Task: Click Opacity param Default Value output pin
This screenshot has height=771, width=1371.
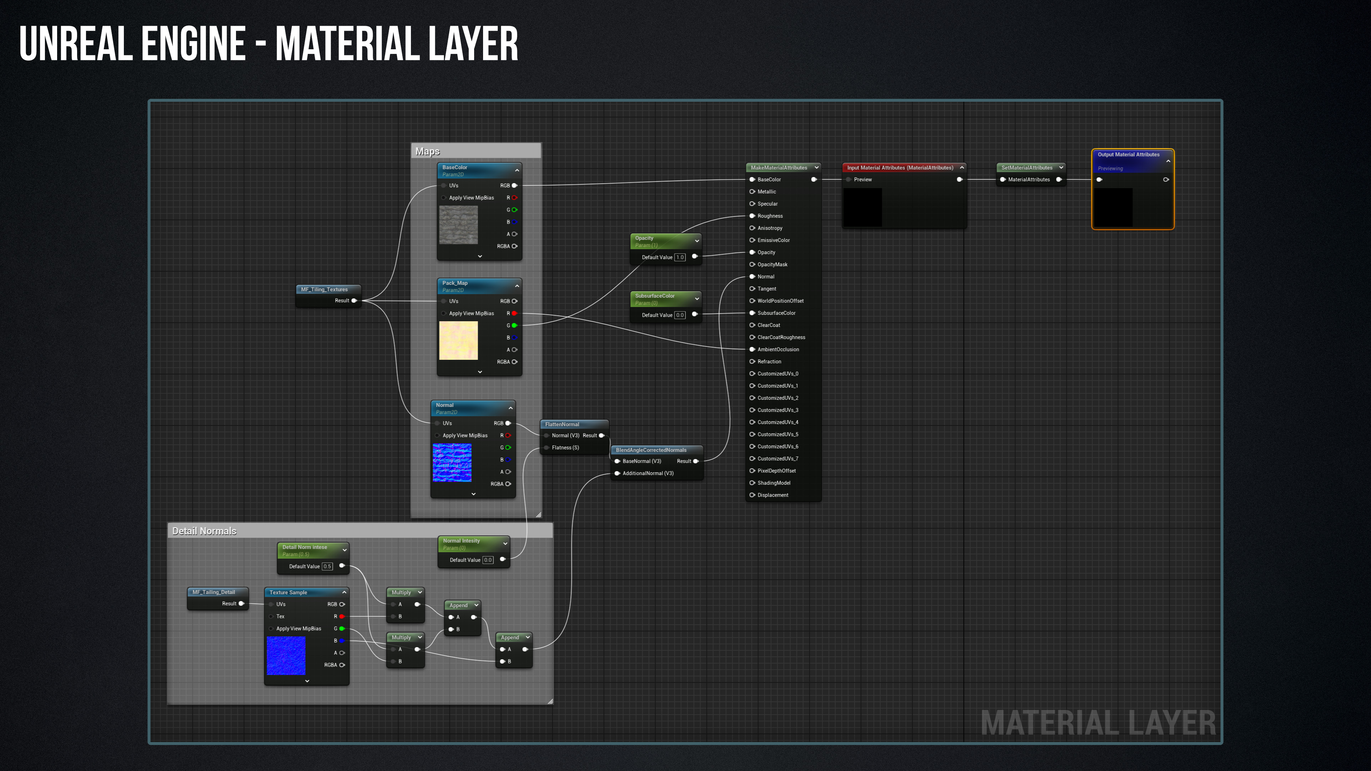Action: pos(694,257)
